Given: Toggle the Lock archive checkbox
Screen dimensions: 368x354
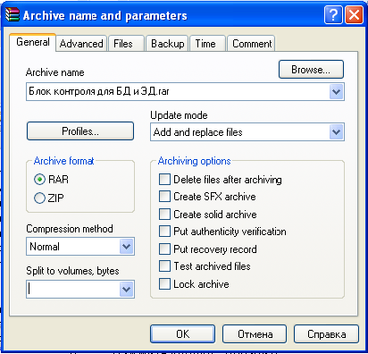Looking at the screenshot, I should pos(164,284).
